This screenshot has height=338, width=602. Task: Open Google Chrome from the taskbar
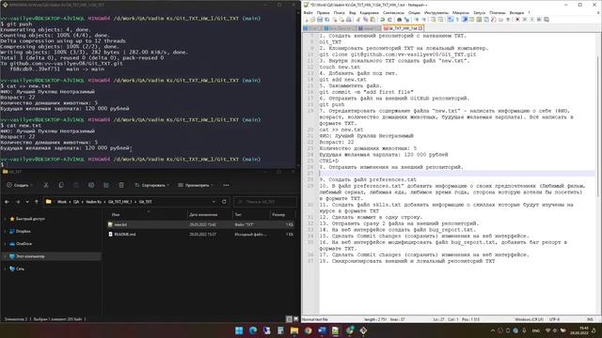[309, 330]
